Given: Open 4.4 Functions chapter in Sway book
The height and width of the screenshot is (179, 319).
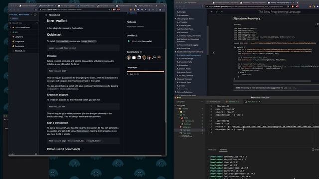Looking at the screenshot, I should pyautogui.click(x=183, y=32).
